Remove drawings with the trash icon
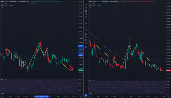171x98 pixels. [x=86, y=47]
